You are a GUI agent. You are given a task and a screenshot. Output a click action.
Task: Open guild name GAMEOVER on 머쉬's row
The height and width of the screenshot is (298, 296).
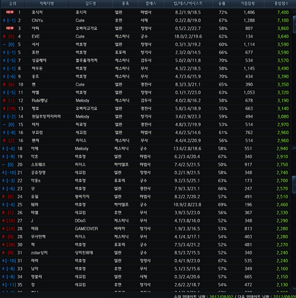pos(86,229)
